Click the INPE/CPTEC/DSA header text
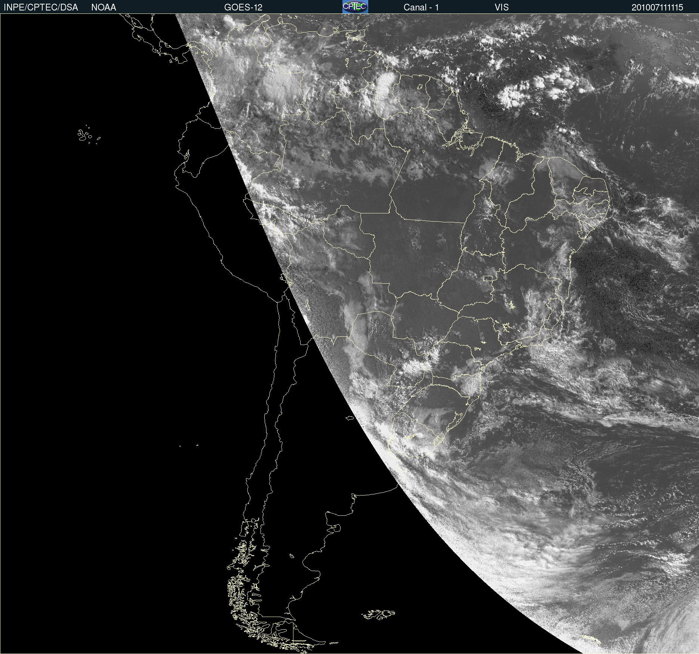The height and width of the screenshot is (654, 699). tap(41, 7)
